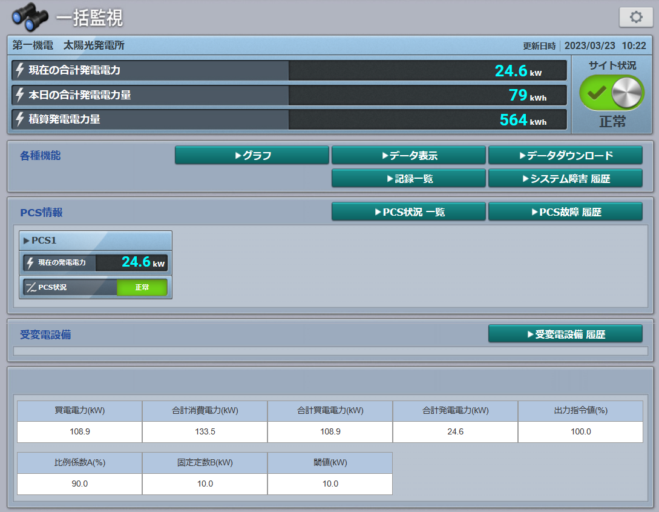This screenshot has height=512, width=659.
Task: Click the 79 kWh today's generation value
Action: tap(528, 95)
